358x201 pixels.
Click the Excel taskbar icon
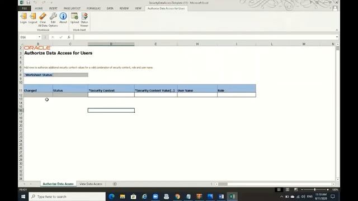tap(232, 197)
